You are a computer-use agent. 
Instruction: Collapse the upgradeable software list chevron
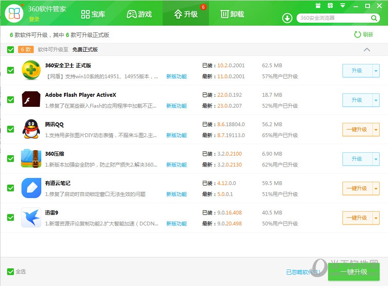(x=367, y=50)
